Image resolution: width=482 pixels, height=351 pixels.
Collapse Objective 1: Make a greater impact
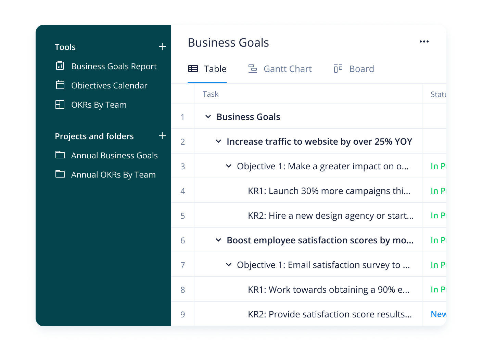(x=229, y=166)
